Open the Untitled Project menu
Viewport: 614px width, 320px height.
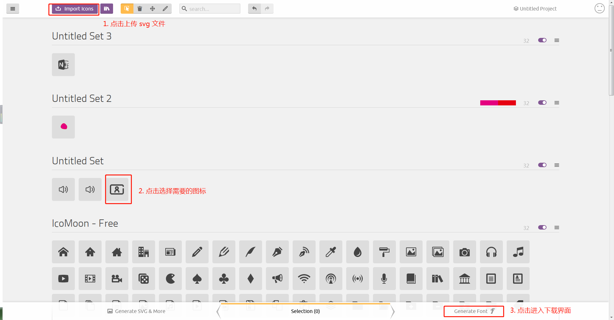point(535,9)
